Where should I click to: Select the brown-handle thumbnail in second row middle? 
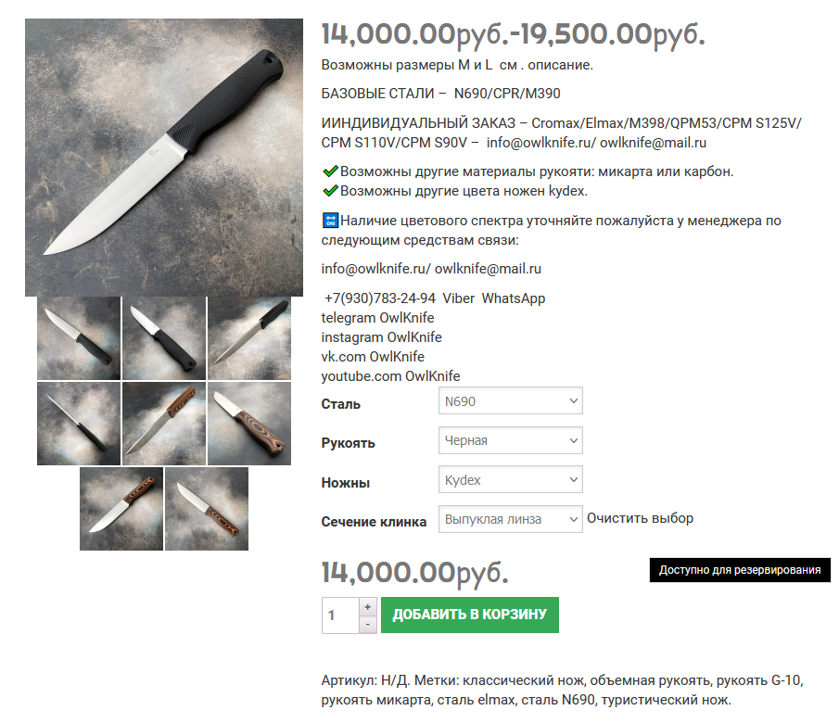(164, 424)
